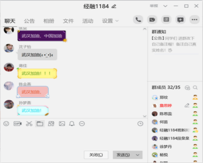Image resolution: width=203 pixels, height=163 pixels.
Task: Edit the group name with pencil icon
Action: [x=114, y=6]
